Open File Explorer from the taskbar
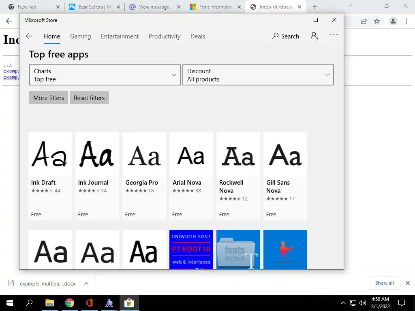 [49, 303]
